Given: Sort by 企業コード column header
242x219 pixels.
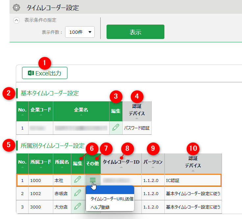Looking at the screenshot, I should pos(41,111).
